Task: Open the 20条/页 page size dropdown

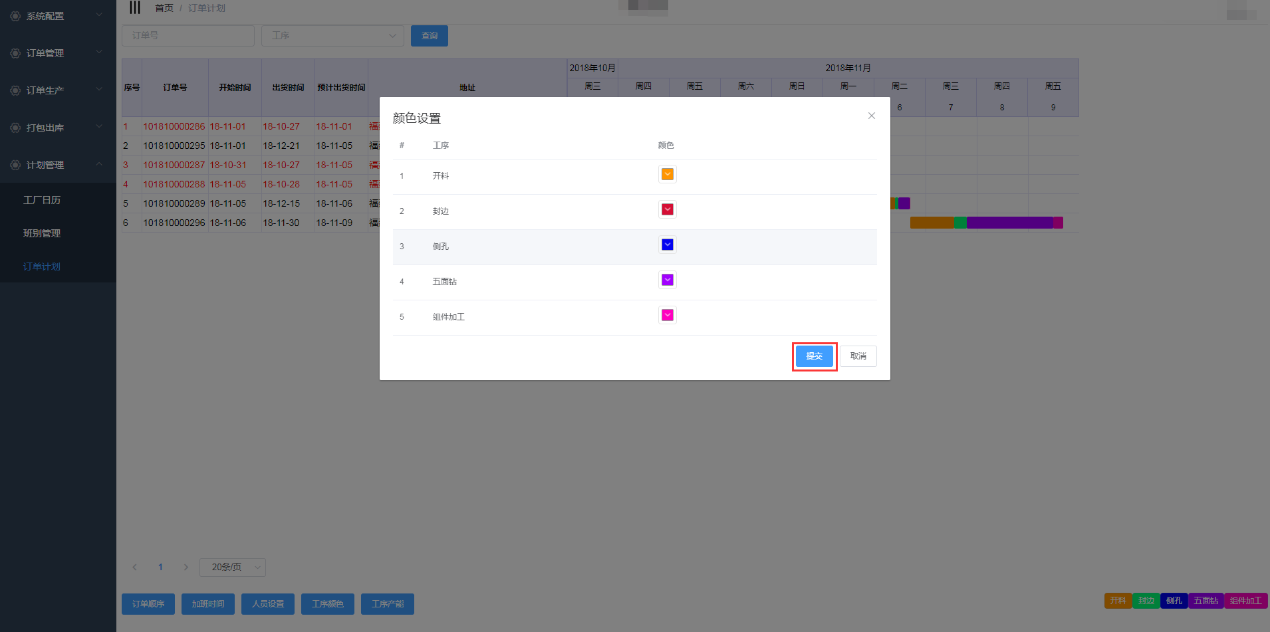Action: 233,567
